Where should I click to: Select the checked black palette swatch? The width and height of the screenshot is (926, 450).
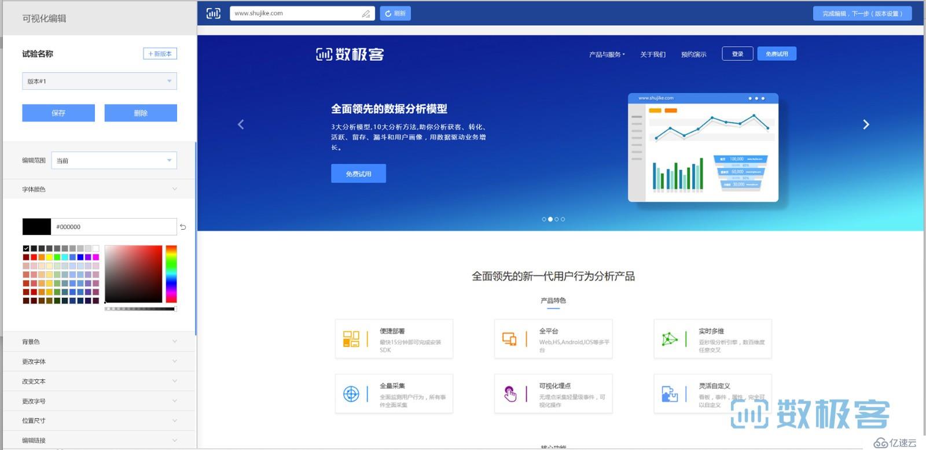(x=26, y=249)
